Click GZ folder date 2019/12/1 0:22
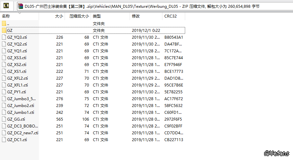 pyautogui.click(x=146, y=31)
